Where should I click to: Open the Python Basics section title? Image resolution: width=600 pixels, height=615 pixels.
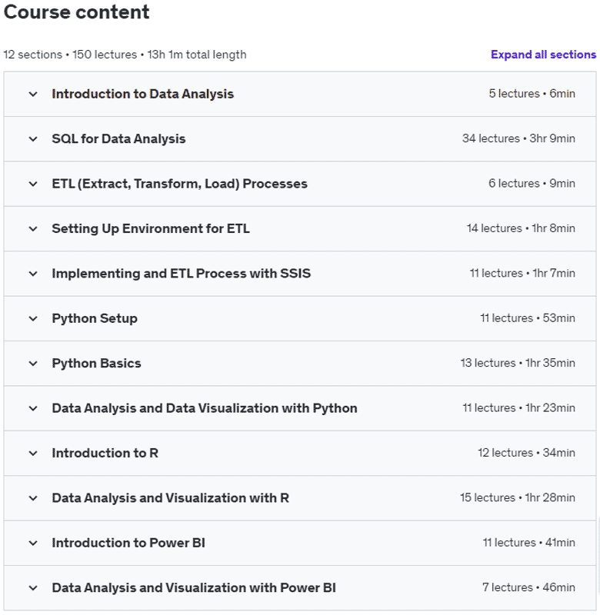[x=96, y=363]
